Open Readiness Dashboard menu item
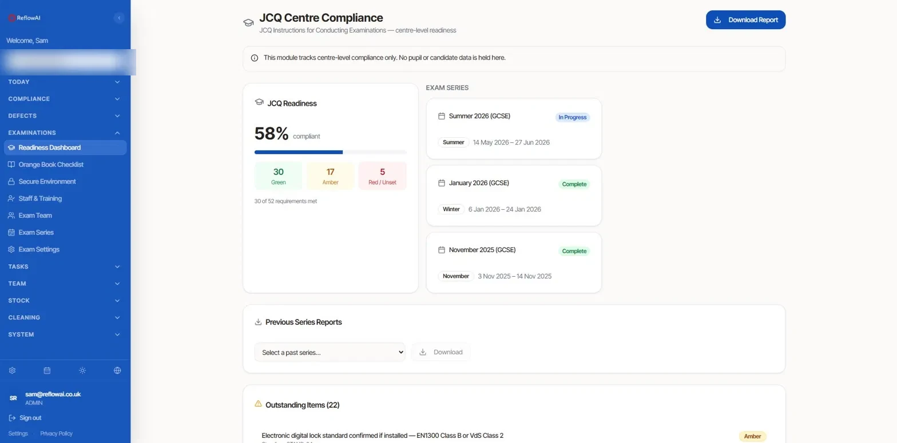This screenshot has width=897, height=443. 65,147
